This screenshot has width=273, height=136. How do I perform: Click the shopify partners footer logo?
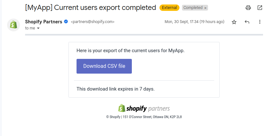pyautogui.click(x=144, y=108)
